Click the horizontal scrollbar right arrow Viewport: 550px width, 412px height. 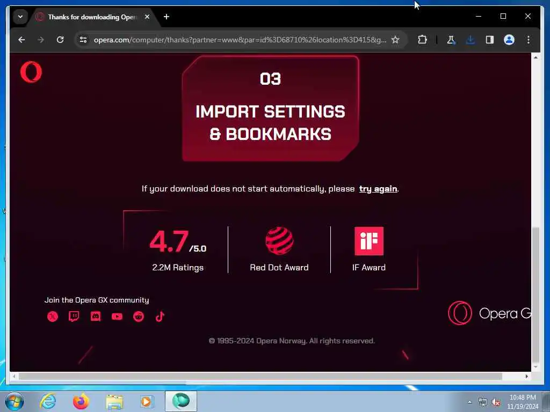pyautogui.click(x=527, y=376)
